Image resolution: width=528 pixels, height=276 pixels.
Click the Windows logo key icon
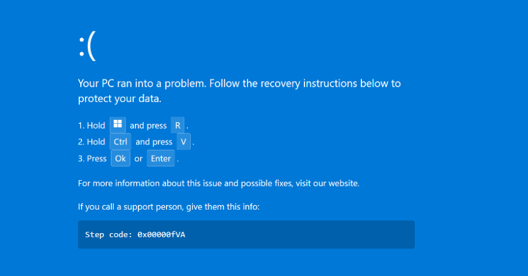tap(118, 124)
